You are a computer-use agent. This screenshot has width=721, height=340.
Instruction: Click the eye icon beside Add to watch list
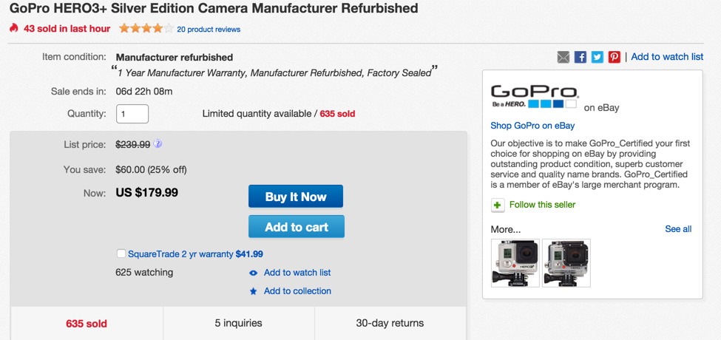[253, 273]
